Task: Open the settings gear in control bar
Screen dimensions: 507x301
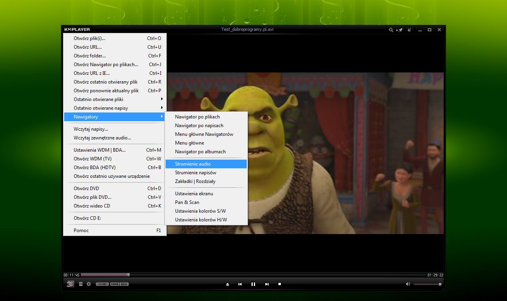Action: pyautogui.click(x=89, y=284)
